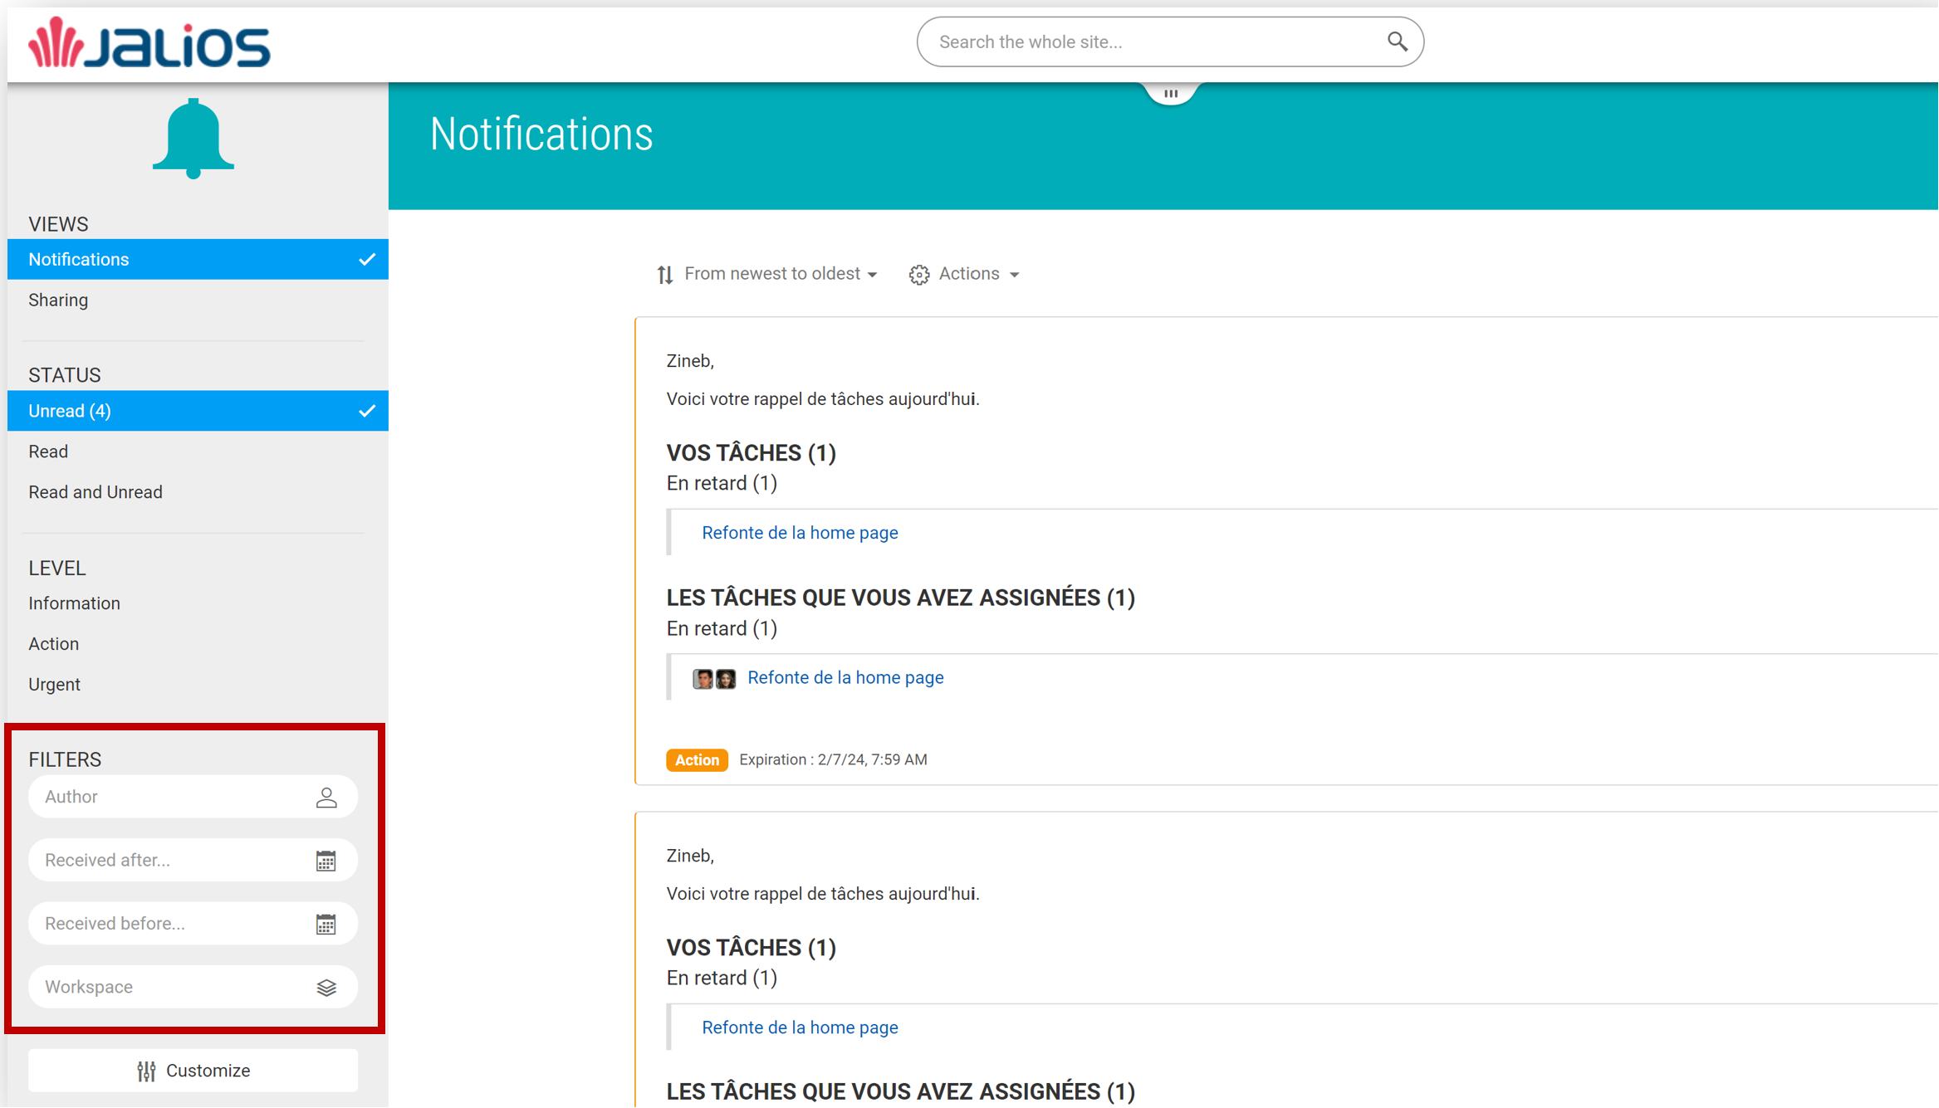This screenshot has width=1939, height=1108.
Task: Select the Unread (4) status
Action: click(198, 411)
